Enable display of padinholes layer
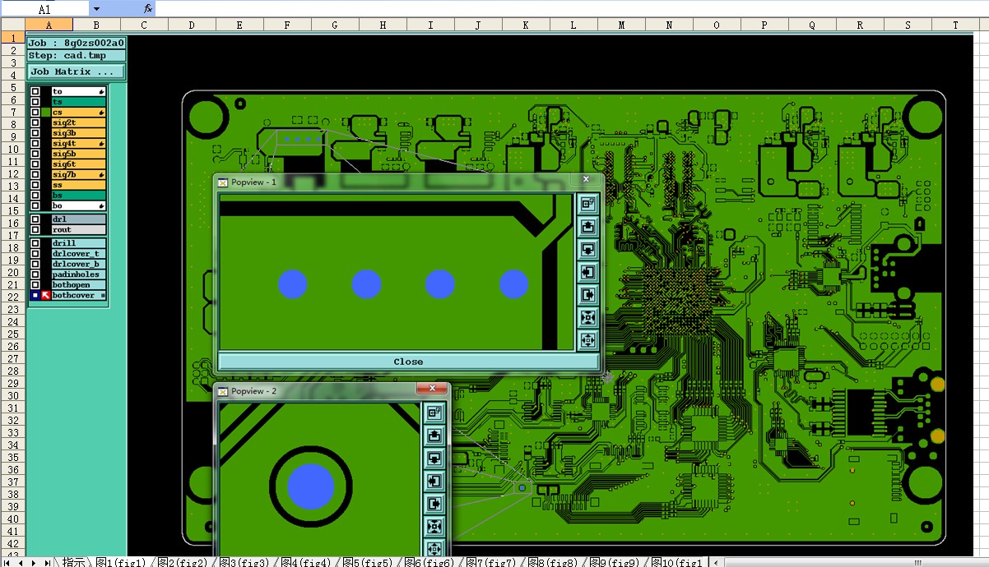The image size is (989, 567). (x=35, y=274)
